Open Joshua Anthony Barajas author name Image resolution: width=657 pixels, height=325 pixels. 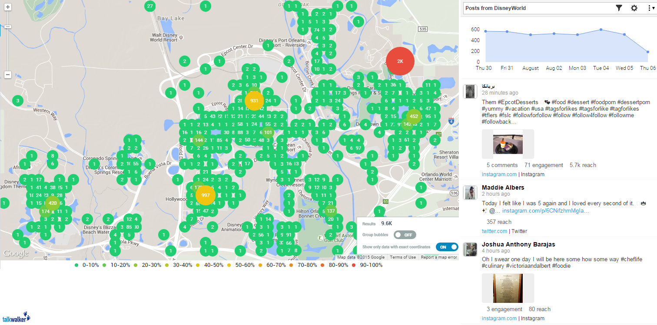tap(518, 244)
